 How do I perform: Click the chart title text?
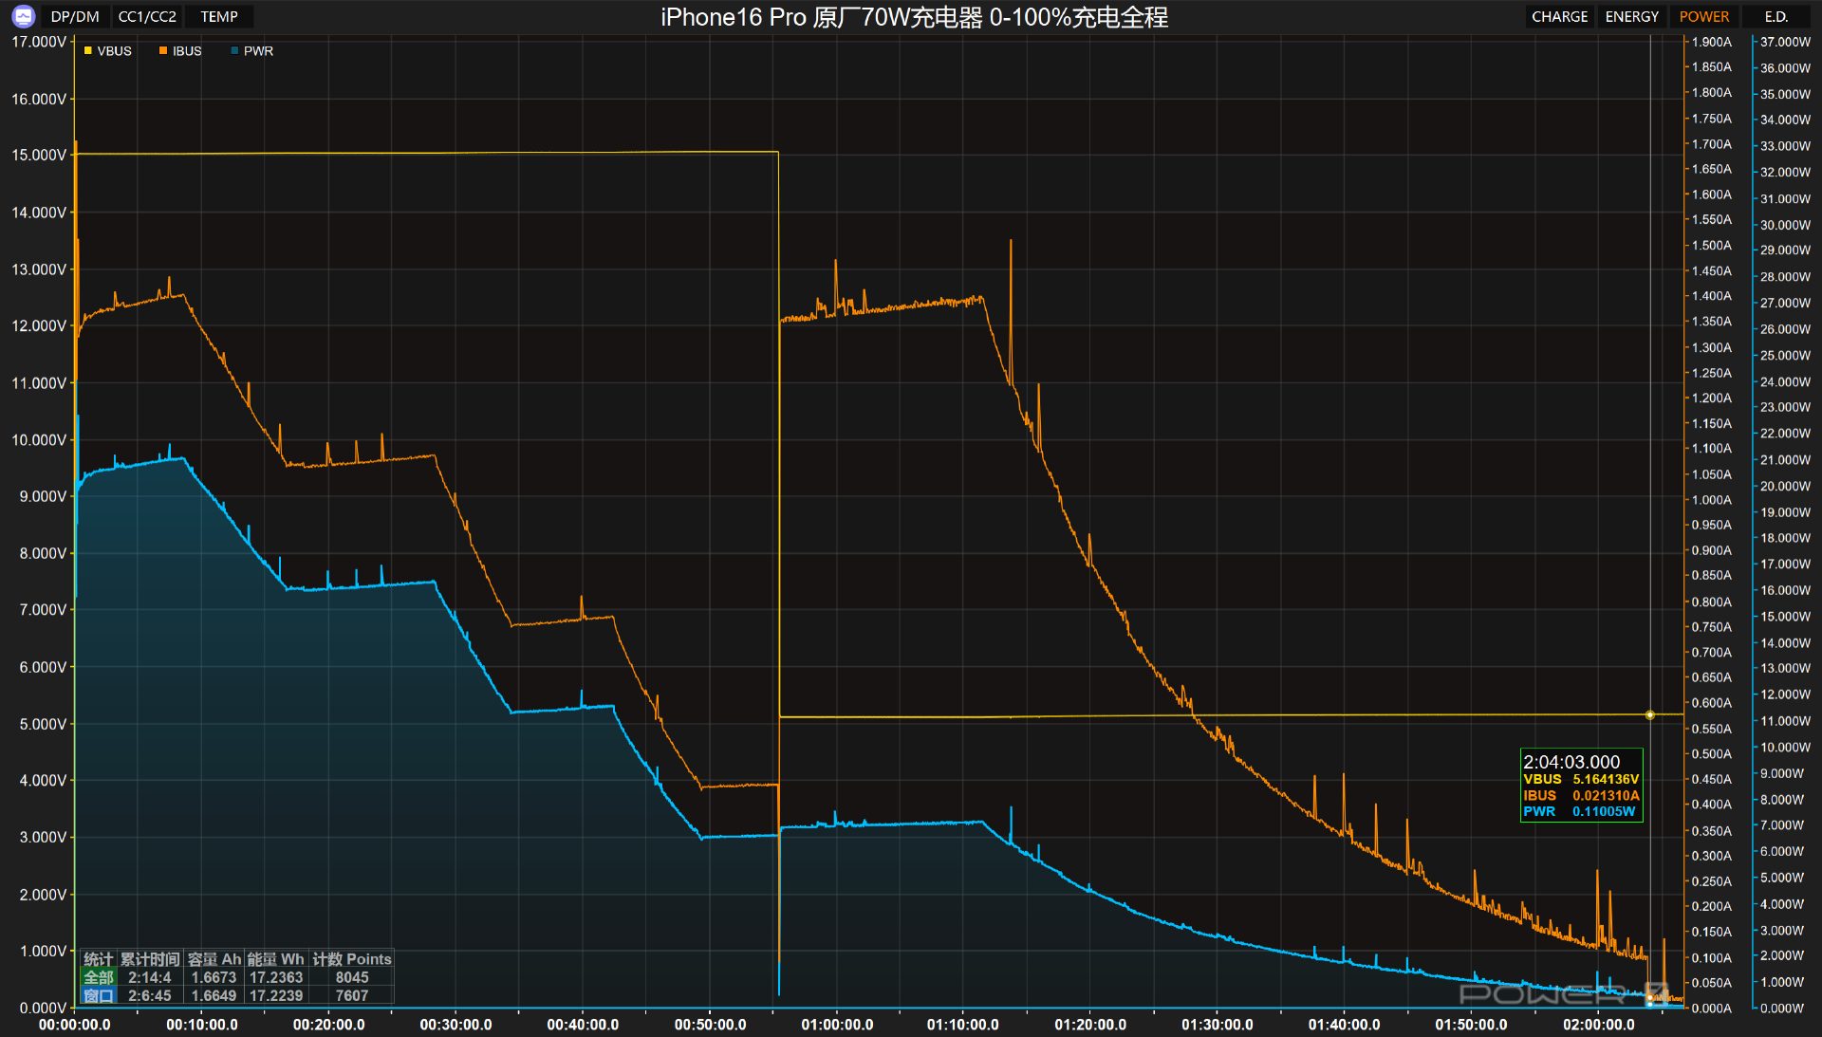click(914, 17)
